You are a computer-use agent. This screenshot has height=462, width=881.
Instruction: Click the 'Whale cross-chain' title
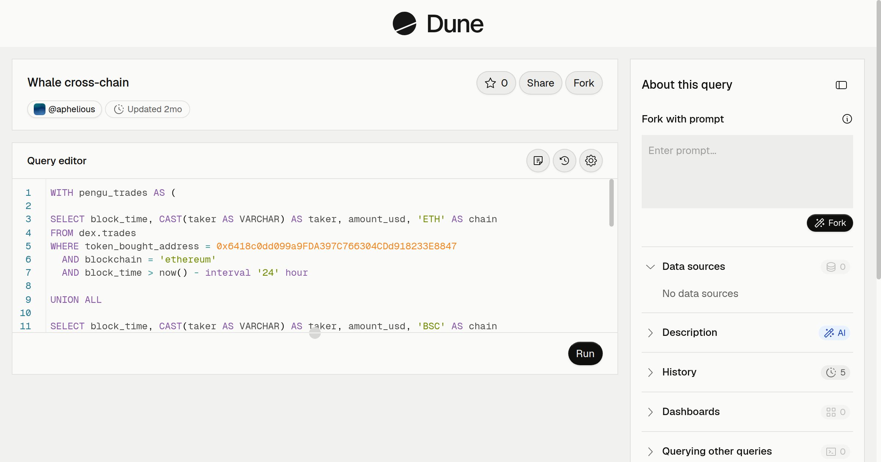[x=78, y=82]
